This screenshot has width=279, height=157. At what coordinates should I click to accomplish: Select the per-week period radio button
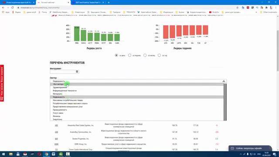tap(129, 55)
